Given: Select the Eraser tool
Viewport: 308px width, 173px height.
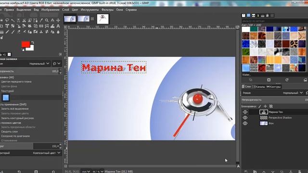Looking at the screenshot, I should (x=18, y=32).
